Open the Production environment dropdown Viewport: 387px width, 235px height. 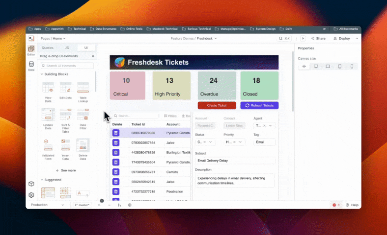(47, 205)
